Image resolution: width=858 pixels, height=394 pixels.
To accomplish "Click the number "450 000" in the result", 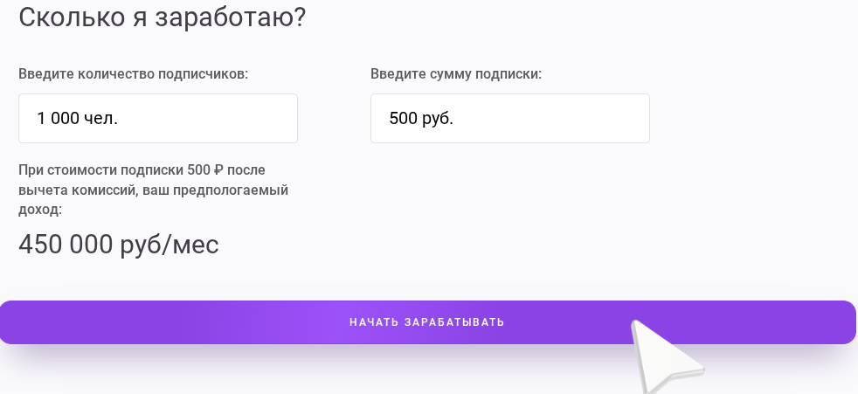I will [64, 245].
